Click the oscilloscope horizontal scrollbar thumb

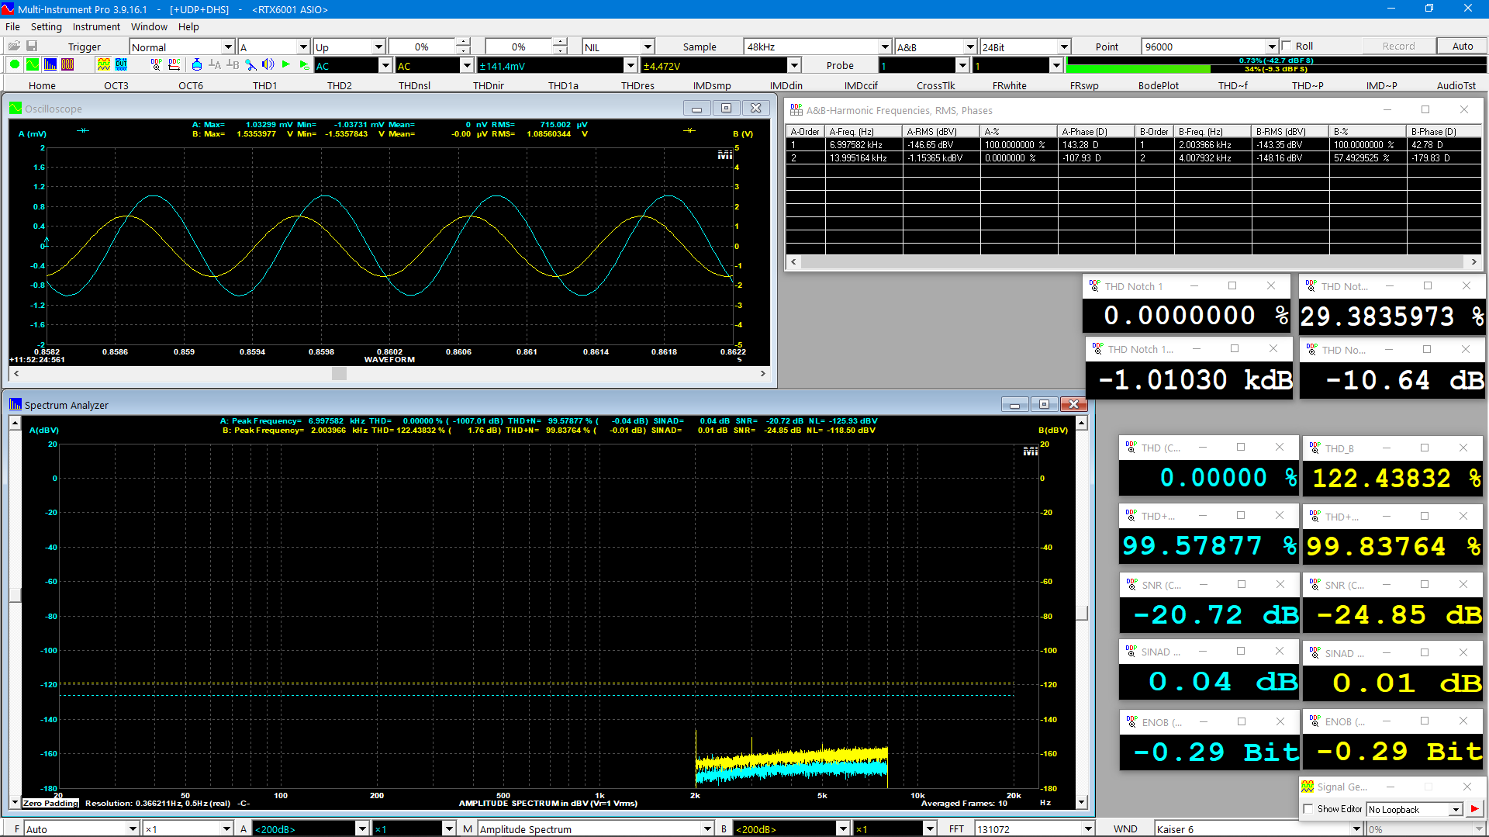pos(339,374)
